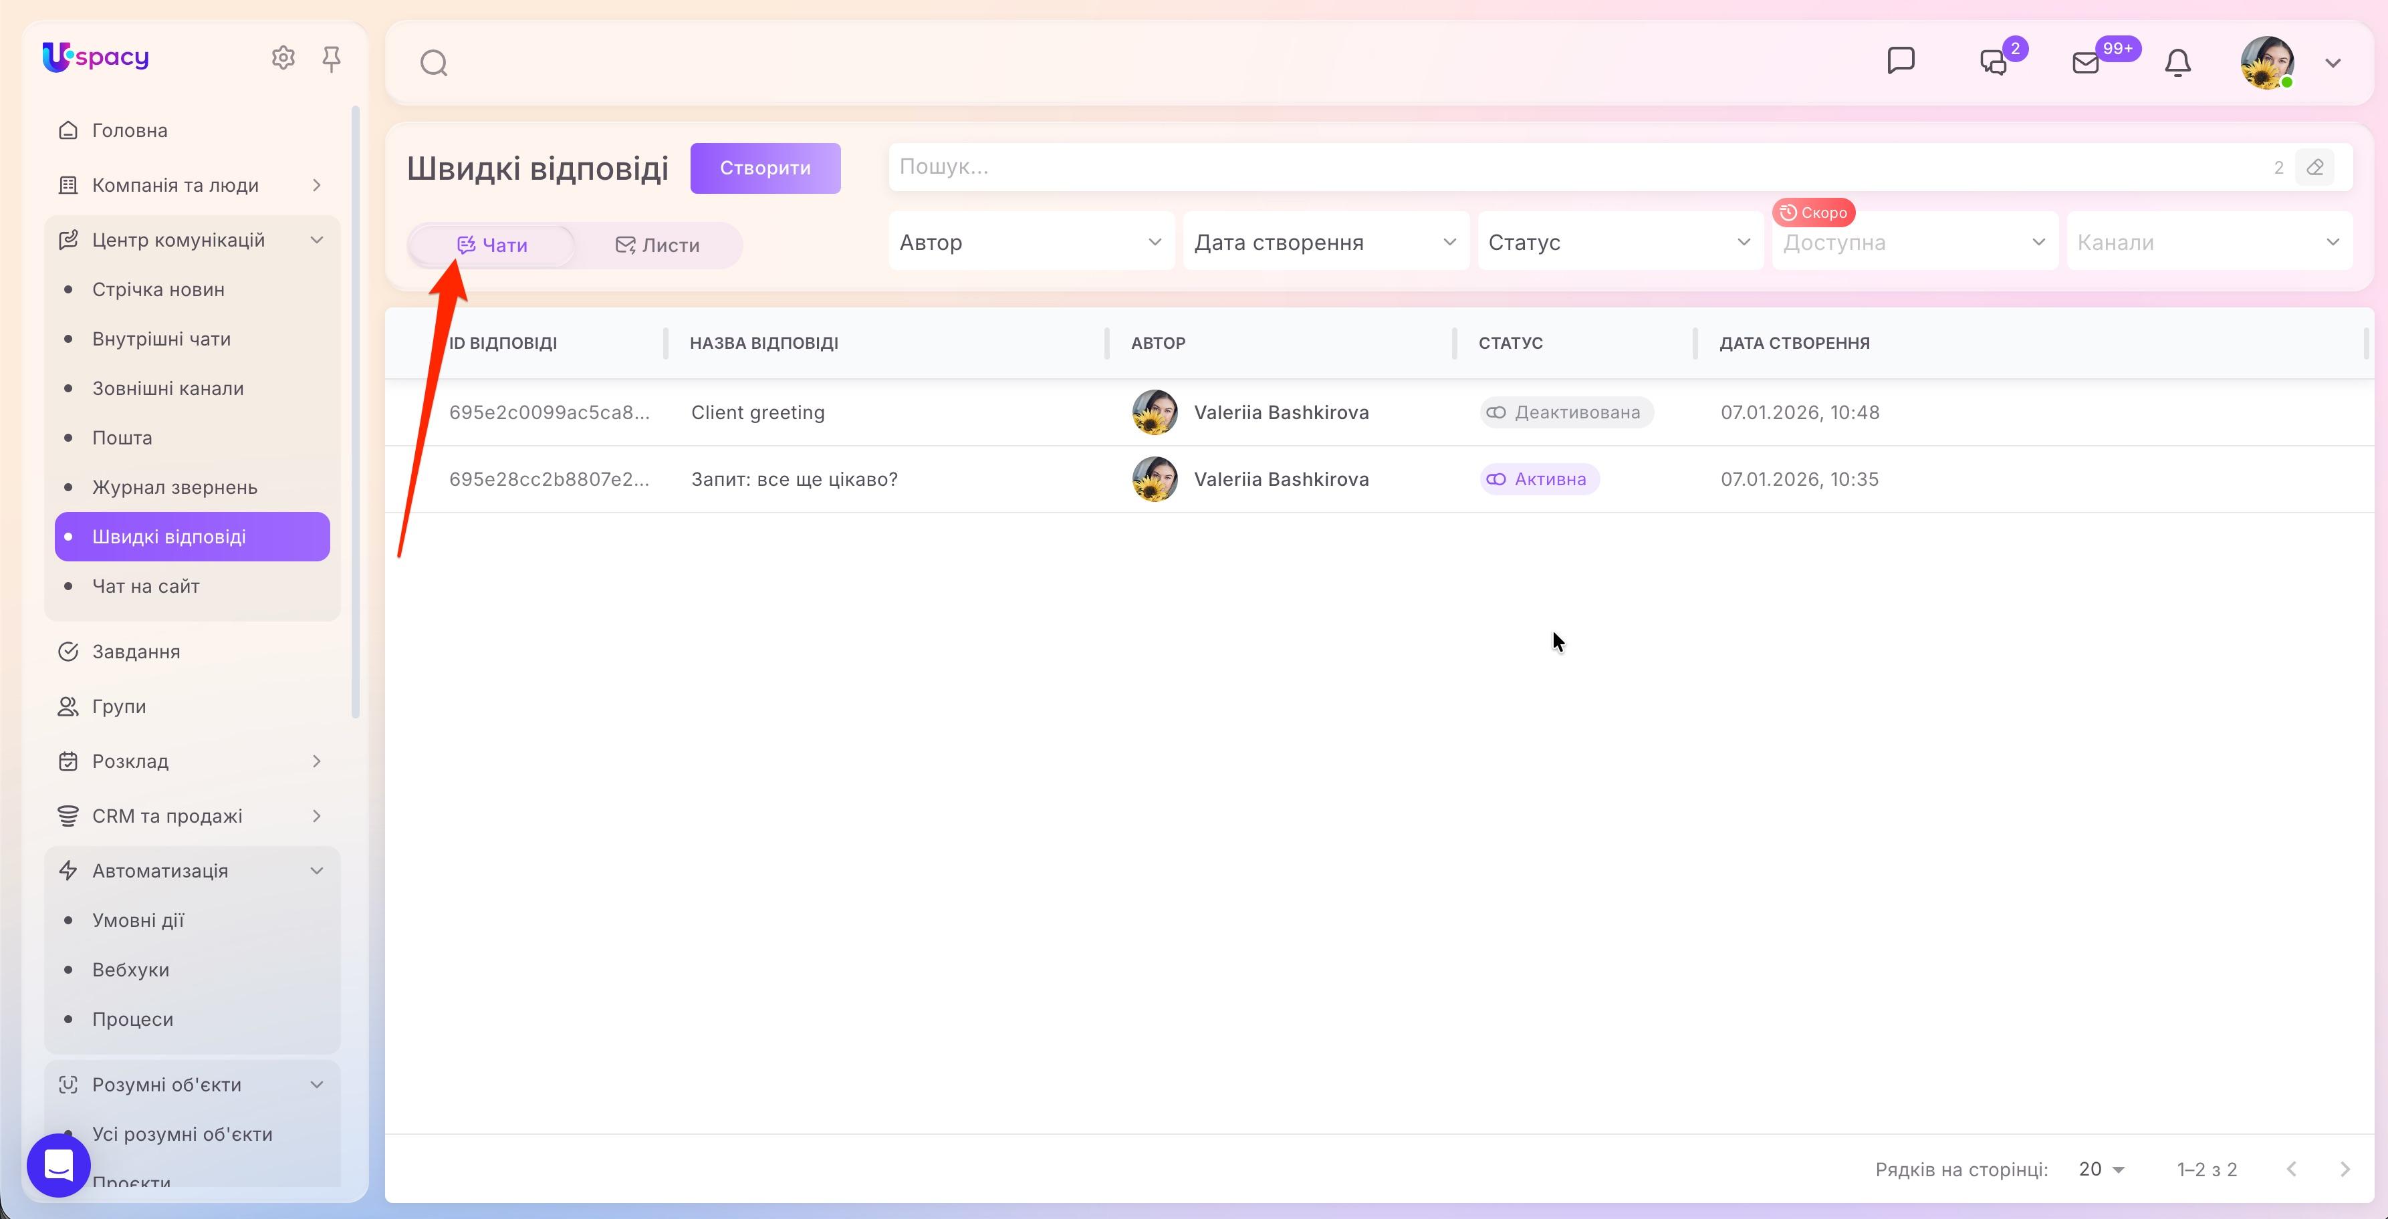The image size is (2388, 1219).
Task: Open the Client greeting reply row
Action: [1379, 412]
